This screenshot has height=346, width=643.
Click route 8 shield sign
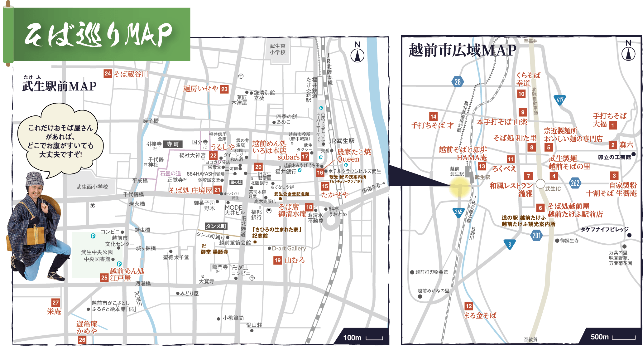(x=510, y=245)
